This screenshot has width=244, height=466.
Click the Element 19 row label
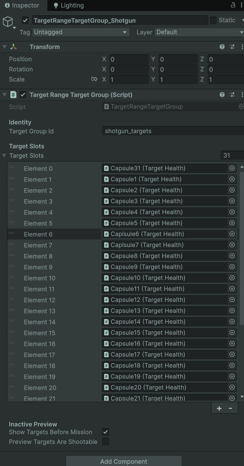[x=39, y=377]
